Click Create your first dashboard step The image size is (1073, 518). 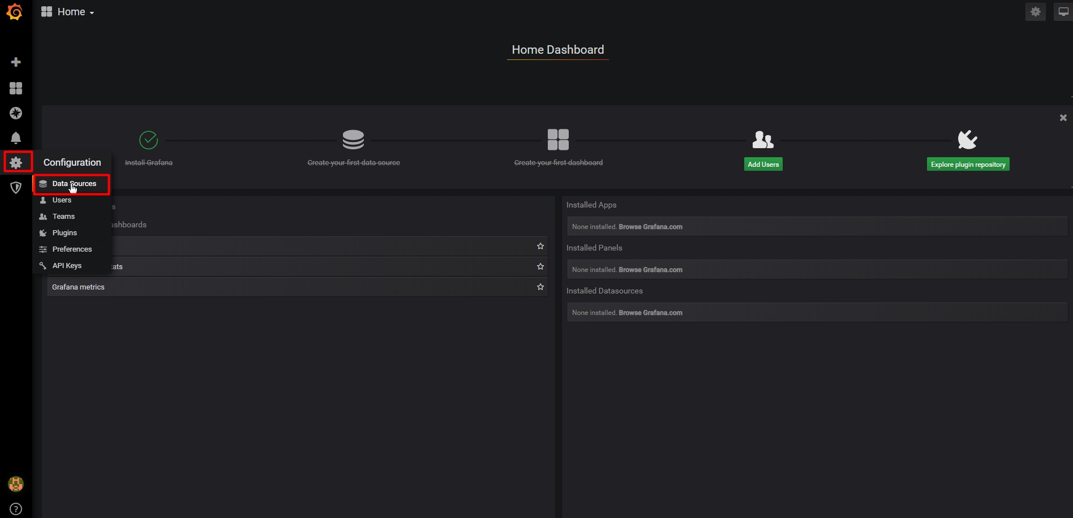(559, 163)
